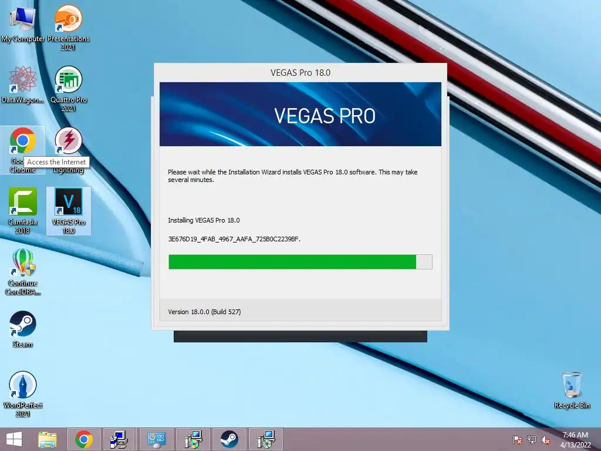This screenshot has height=451, width=601.
Task: Open the Action Center flag tray icon
Action: tap(518, 440)
